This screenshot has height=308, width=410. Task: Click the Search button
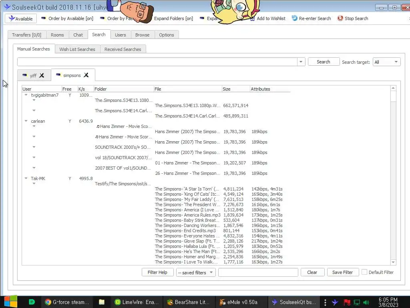pyautogui.click(x=324, y=62)
